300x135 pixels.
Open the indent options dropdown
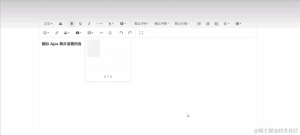[238, 24]
